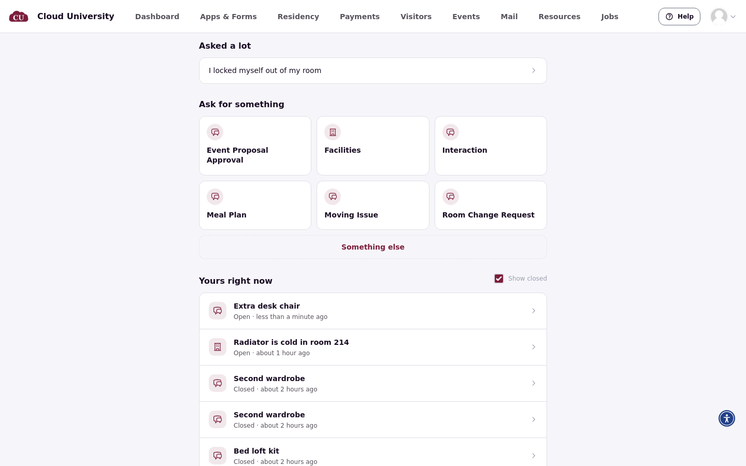Screen dimensions: 746x466
Task: Open the Extra desk chair request
Action: (x=373, y=311)
